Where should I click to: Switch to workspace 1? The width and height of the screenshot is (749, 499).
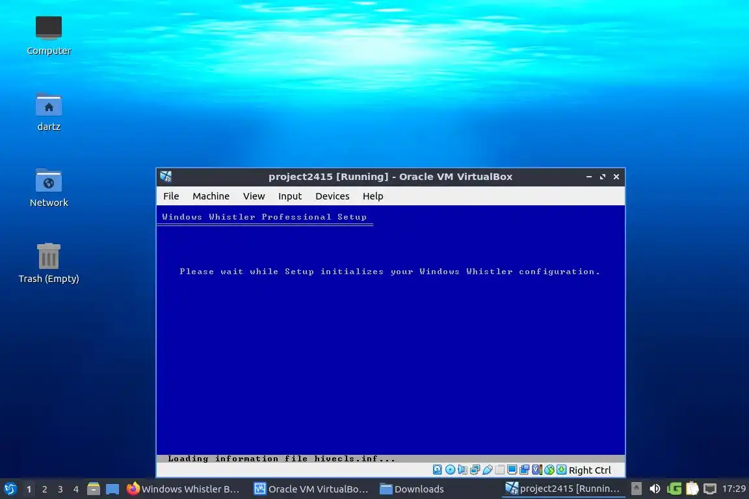point(29,489)
